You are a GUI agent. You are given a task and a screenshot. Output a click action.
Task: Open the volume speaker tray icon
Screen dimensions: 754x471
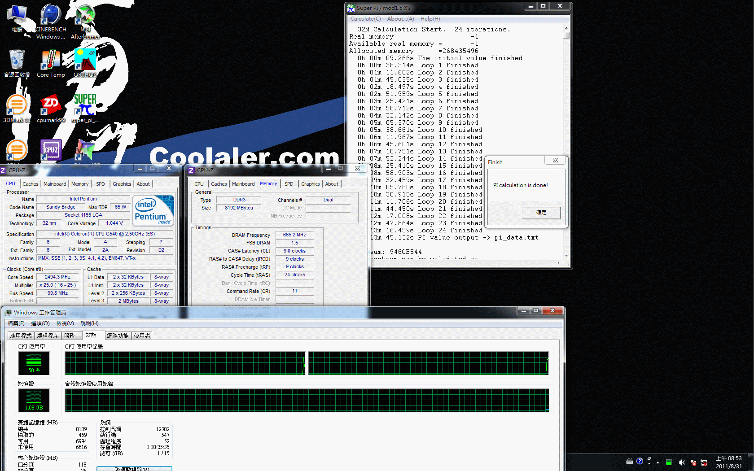(x=682, y=462)
